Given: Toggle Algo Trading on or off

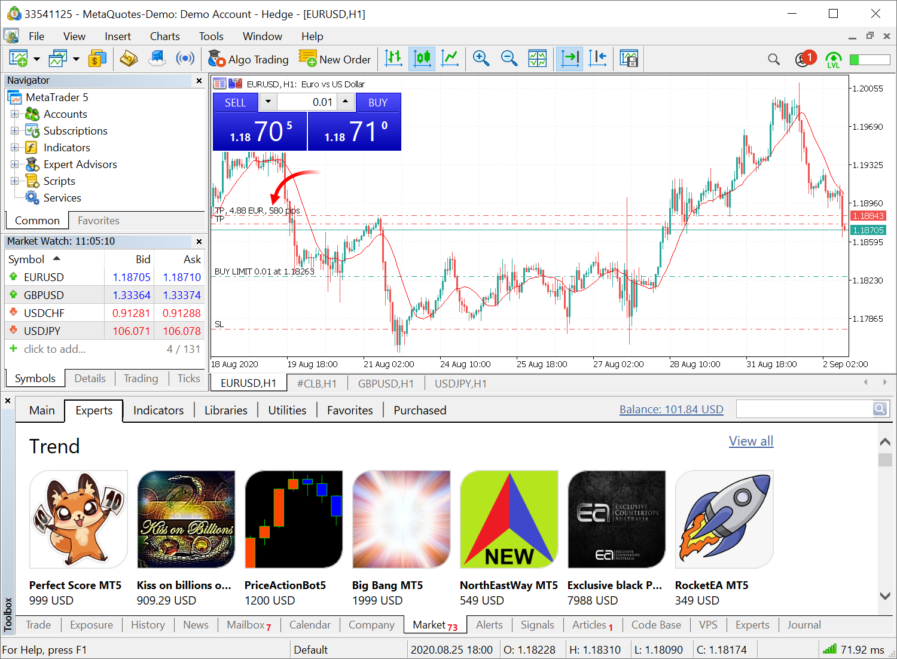Looking at the screenshot, I should coord(248,59).
